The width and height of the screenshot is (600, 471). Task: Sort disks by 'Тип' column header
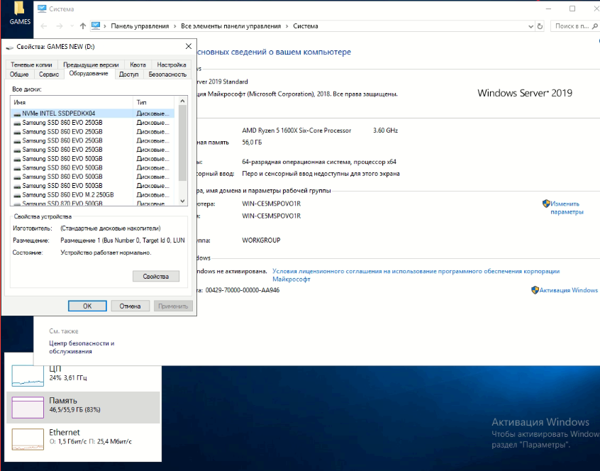pyautogui.click(x=153, y=102)
